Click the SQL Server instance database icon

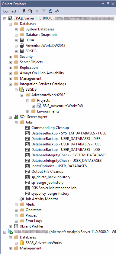pos(11,18)
